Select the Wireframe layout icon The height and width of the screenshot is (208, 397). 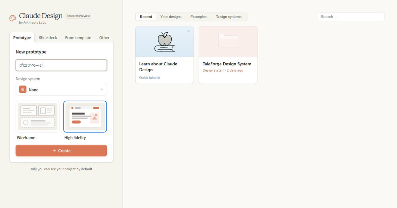pyautogui.click(x=37, y=116)
